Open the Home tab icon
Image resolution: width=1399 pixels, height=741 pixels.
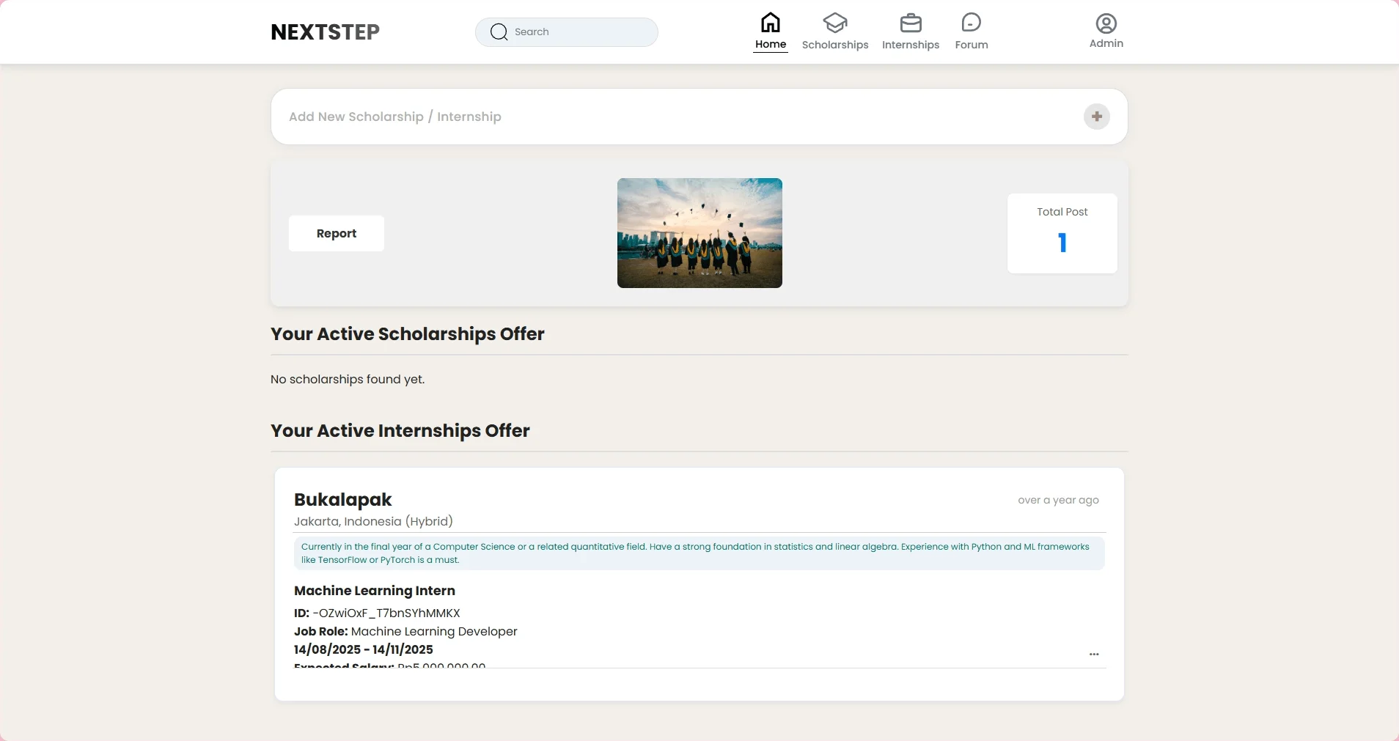pyautogui.click(x=770, y=23)
